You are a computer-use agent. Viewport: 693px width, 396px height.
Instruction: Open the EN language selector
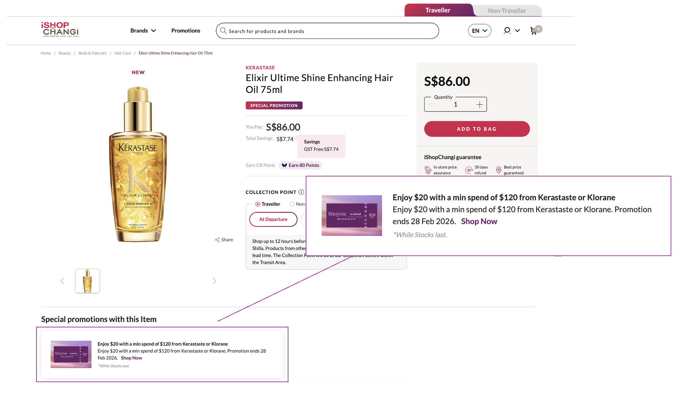[479, 31]
